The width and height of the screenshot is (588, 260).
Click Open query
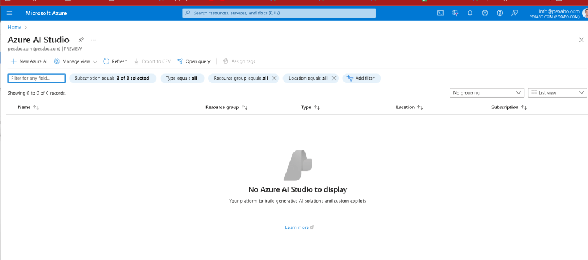tap(193, 61)
